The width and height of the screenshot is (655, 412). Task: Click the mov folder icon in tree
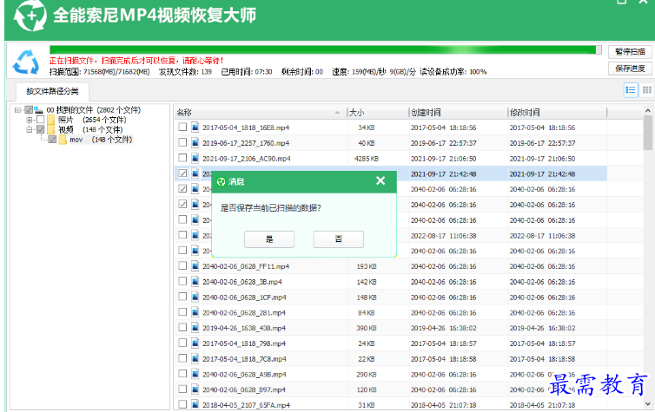pos(63,140)
